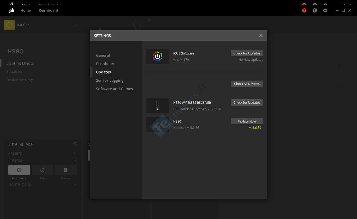357x219 pixels.
Task: Select the Static Color lighting type
Action: tap(19, 170)
